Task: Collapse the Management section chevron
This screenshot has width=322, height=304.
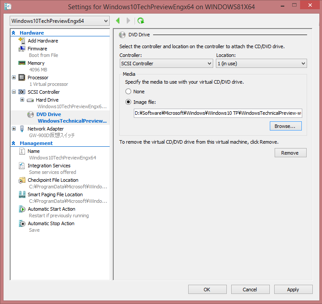Action: pos(14,143)
